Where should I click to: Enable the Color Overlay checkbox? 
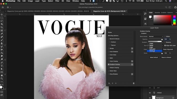tap(109, 61)
